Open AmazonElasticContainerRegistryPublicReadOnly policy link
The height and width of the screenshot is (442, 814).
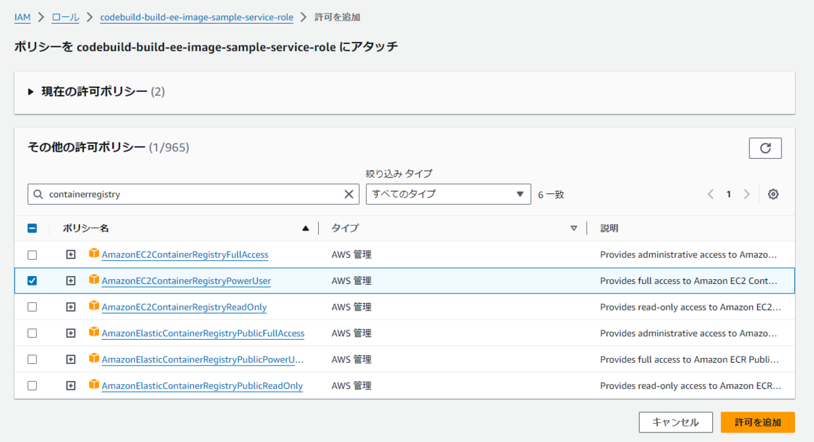[202, 386]
